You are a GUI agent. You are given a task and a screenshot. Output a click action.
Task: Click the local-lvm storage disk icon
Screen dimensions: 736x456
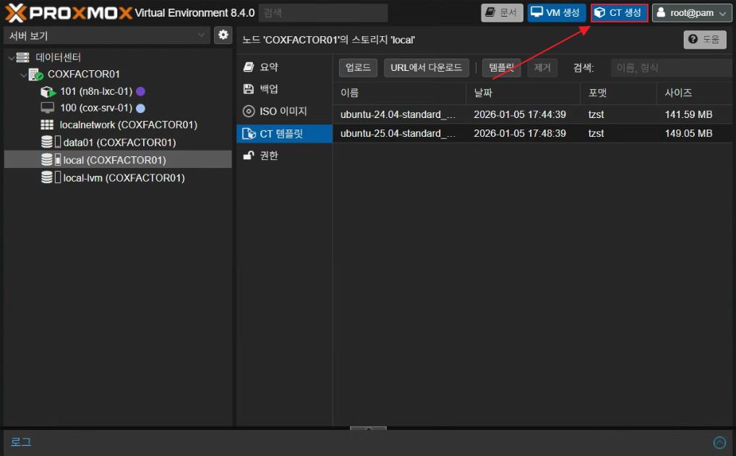[47, 178]
